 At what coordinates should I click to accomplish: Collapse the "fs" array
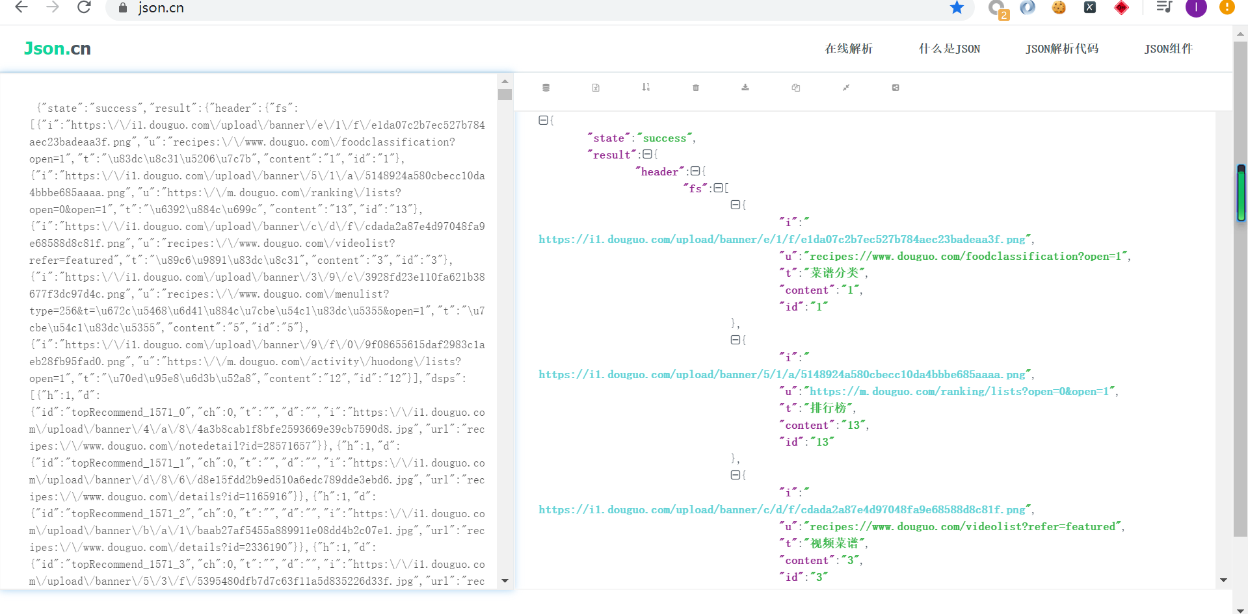pyautogui.click(x=718, y=188)
